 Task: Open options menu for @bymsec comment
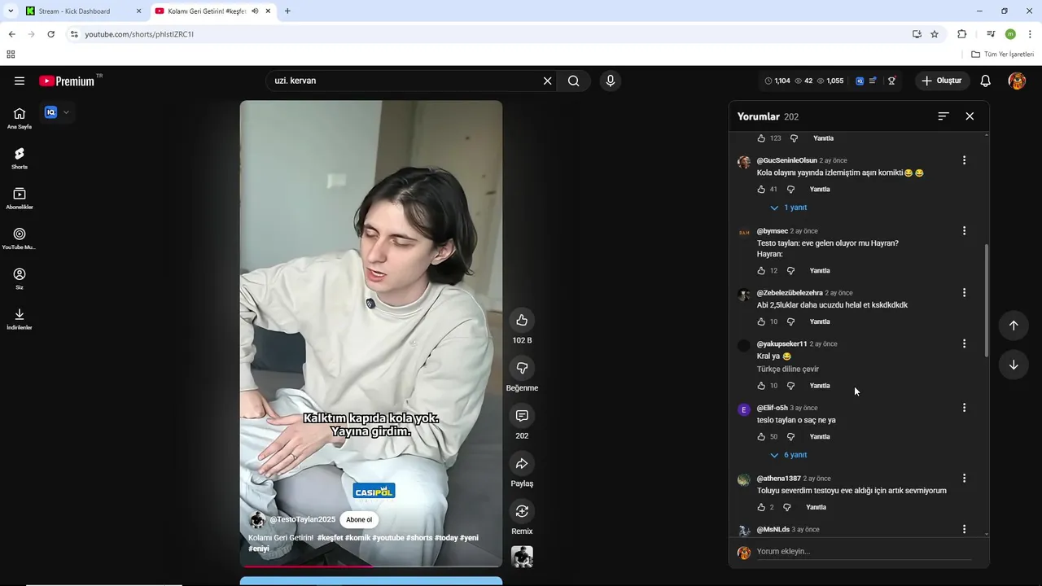[964, 231]
